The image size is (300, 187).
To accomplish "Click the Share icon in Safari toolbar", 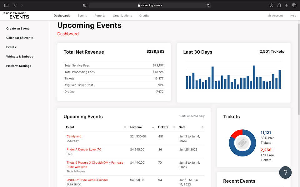I will 279,5.
